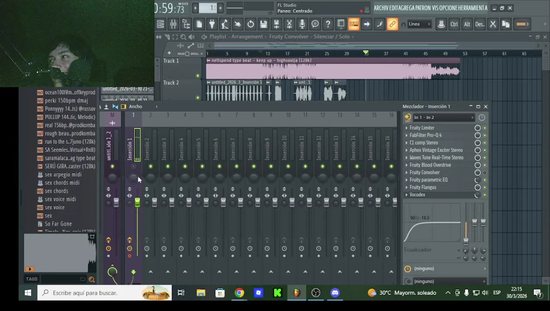Viewport: 550px width, 311px height.
Task: Open the mixer view toolbar icon
Action: point(173,24)
